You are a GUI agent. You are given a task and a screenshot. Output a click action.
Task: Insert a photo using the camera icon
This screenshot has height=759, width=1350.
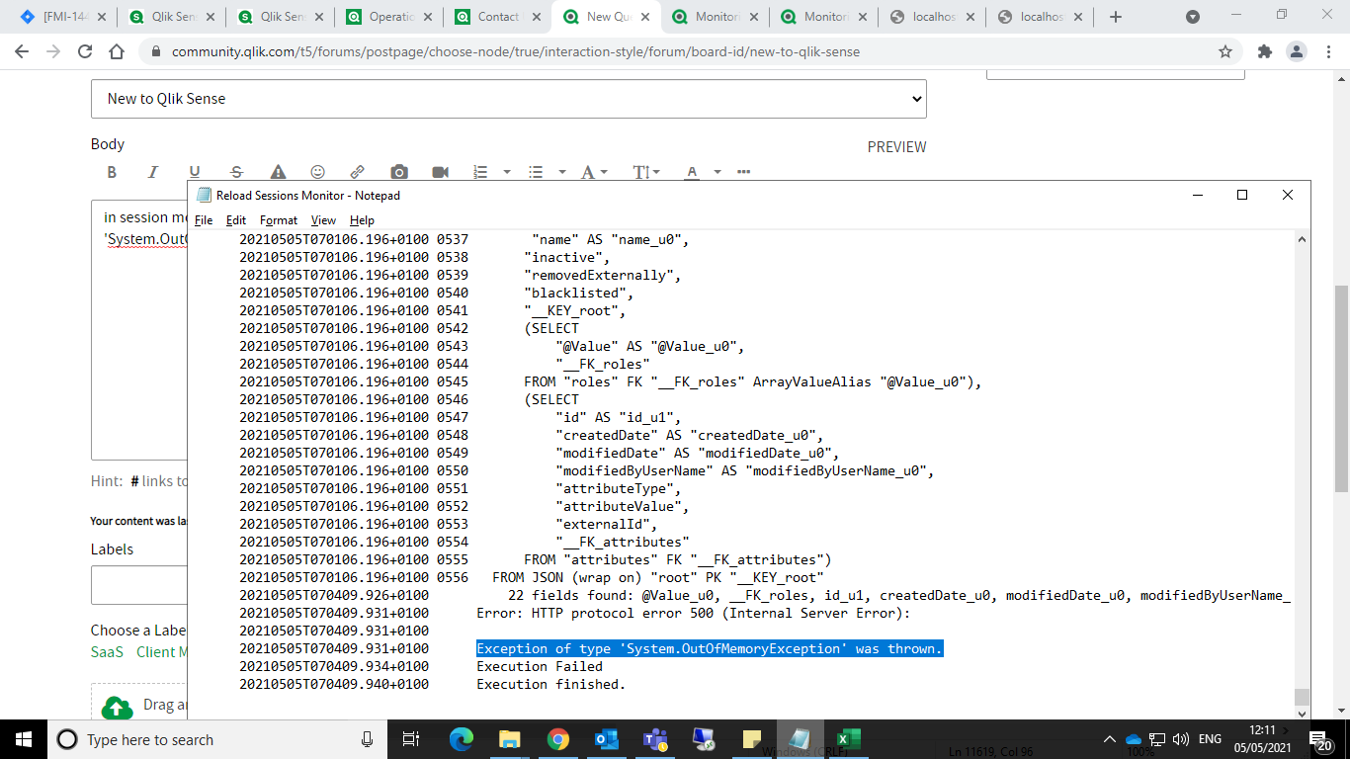tap(398, 172)
